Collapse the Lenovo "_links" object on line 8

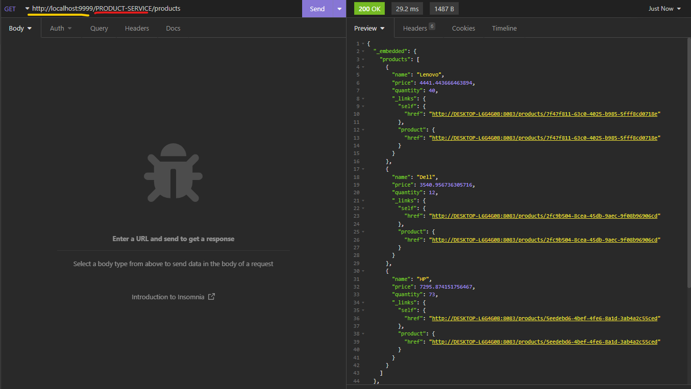click(363, 98)
